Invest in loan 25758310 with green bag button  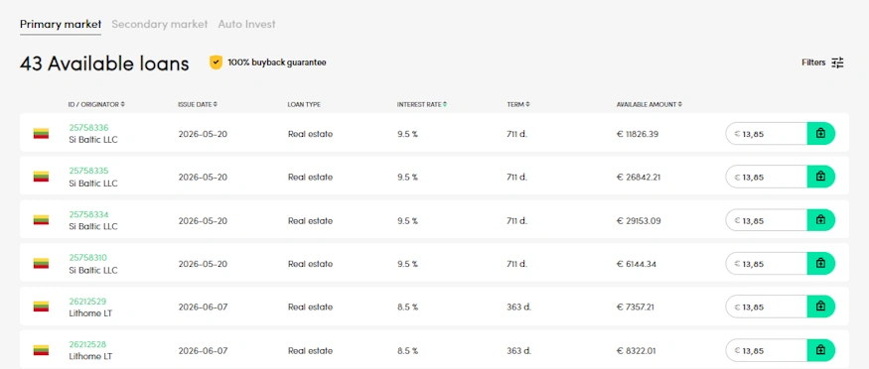820,263
